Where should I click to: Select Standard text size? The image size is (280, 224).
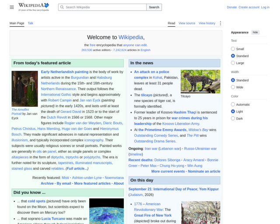233,56
